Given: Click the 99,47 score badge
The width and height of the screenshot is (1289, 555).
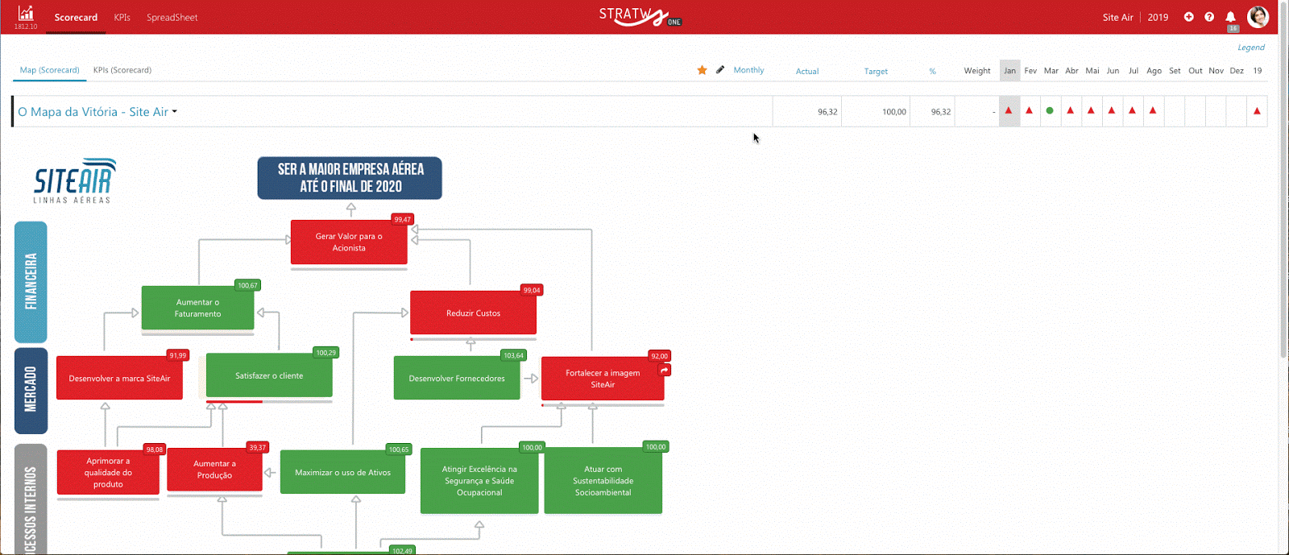Looking at the screenshot, I should 402,219.
